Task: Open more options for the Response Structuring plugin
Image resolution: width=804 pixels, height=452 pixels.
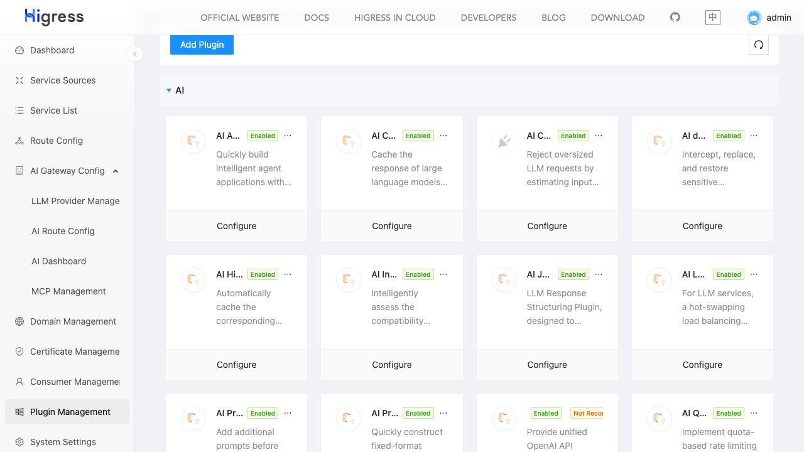Action: coord(599,274)
